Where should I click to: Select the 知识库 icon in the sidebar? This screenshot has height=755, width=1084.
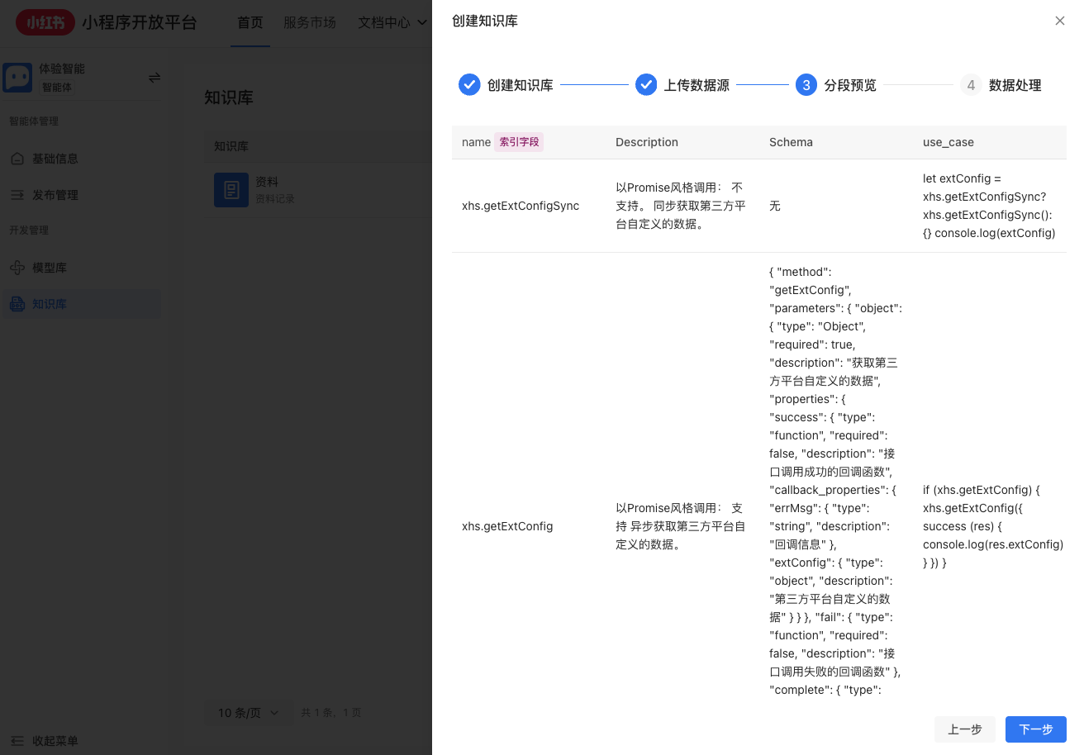click(17, 303)
